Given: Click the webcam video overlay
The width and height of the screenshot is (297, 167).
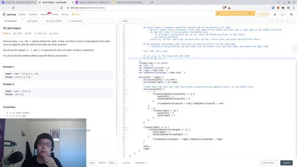Looking at the screenshot, I should 43,143.
